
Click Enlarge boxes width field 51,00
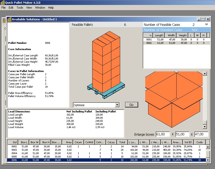(x=182, y=134)
